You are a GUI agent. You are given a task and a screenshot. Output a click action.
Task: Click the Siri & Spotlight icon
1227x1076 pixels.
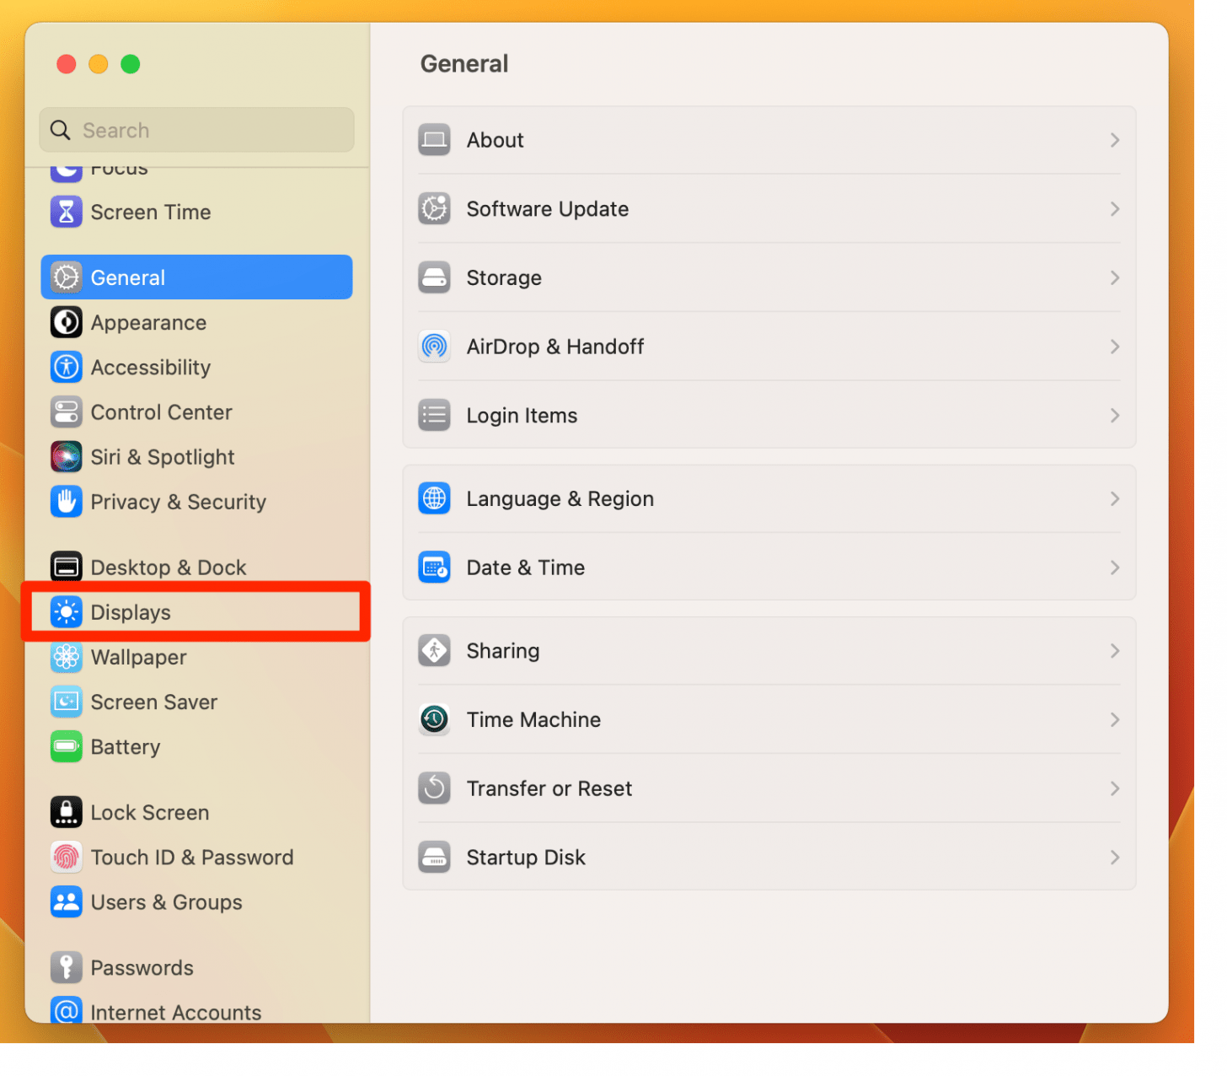[66, 457]
